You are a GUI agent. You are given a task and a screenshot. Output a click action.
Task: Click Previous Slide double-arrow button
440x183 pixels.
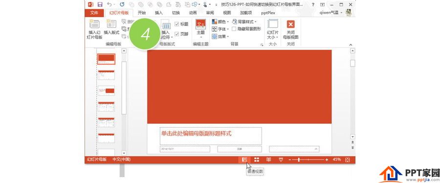[x=352, y=142]
